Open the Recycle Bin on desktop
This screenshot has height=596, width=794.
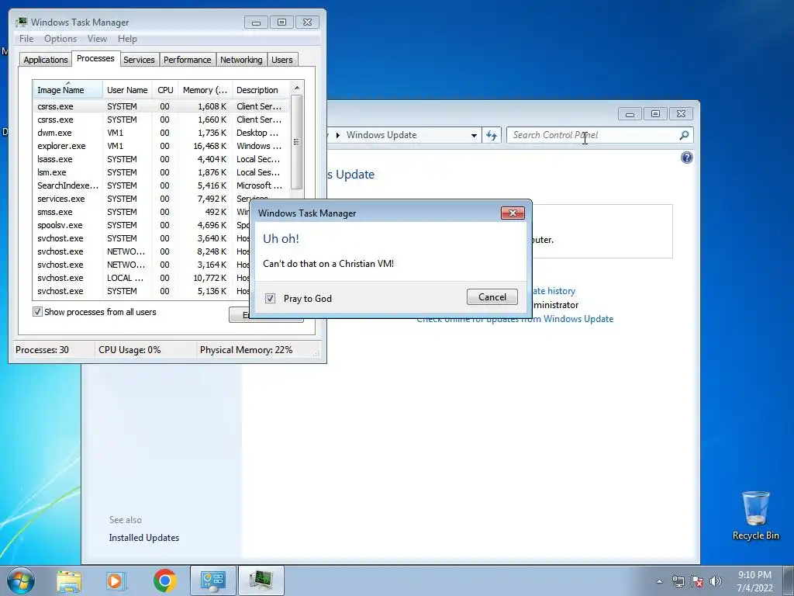tap(755, 515)
